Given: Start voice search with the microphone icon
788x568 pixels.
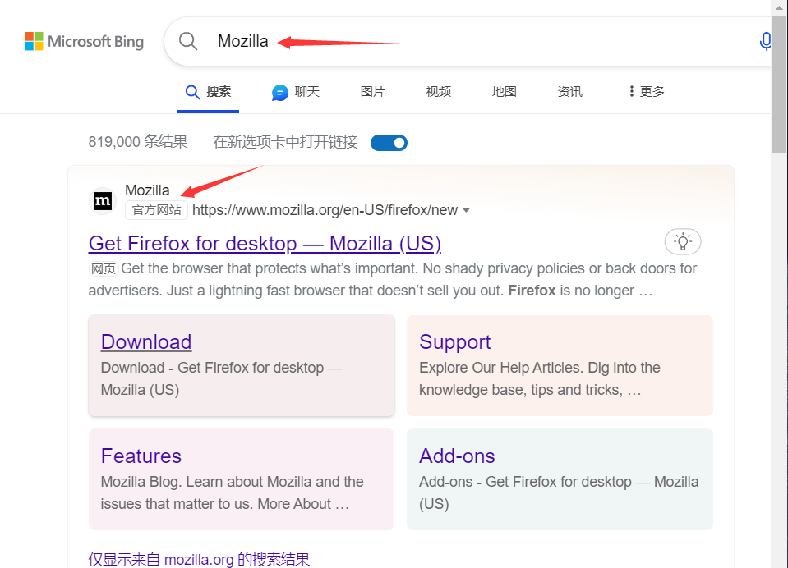Looking at the screenshot, I should tap(765, 42).
